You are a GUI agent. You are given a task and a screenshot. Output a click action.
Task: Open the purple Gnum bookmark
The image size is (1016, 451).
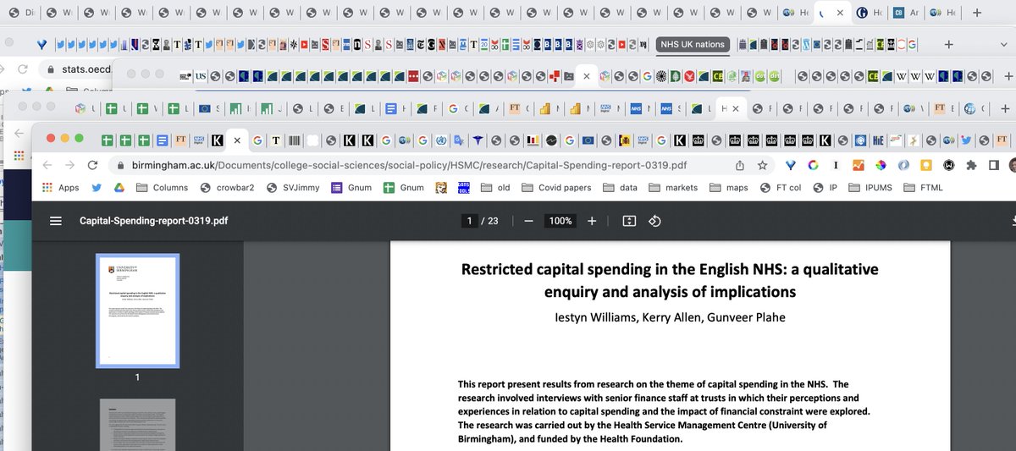[x=351, y=188]
